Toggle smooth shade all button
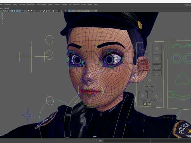 point(12,11)
